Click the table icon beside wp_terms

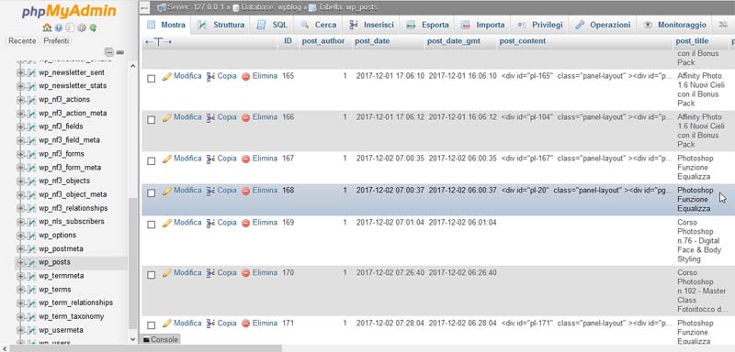[31, 290]
